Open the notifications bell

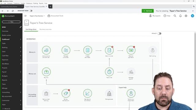point(180,16)
